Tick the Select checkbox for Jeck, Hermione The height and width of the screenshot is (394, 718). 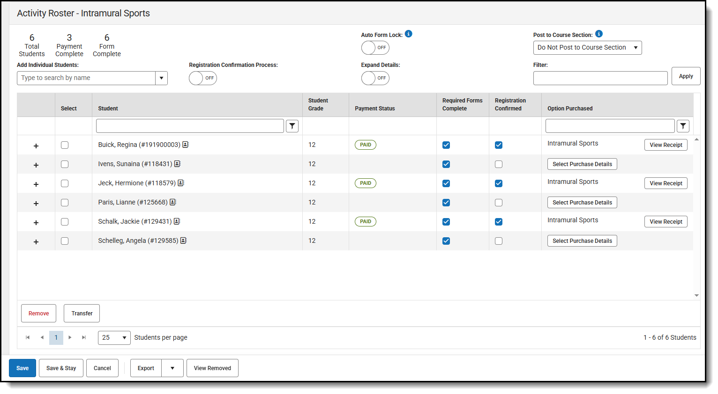coord(65,183)
